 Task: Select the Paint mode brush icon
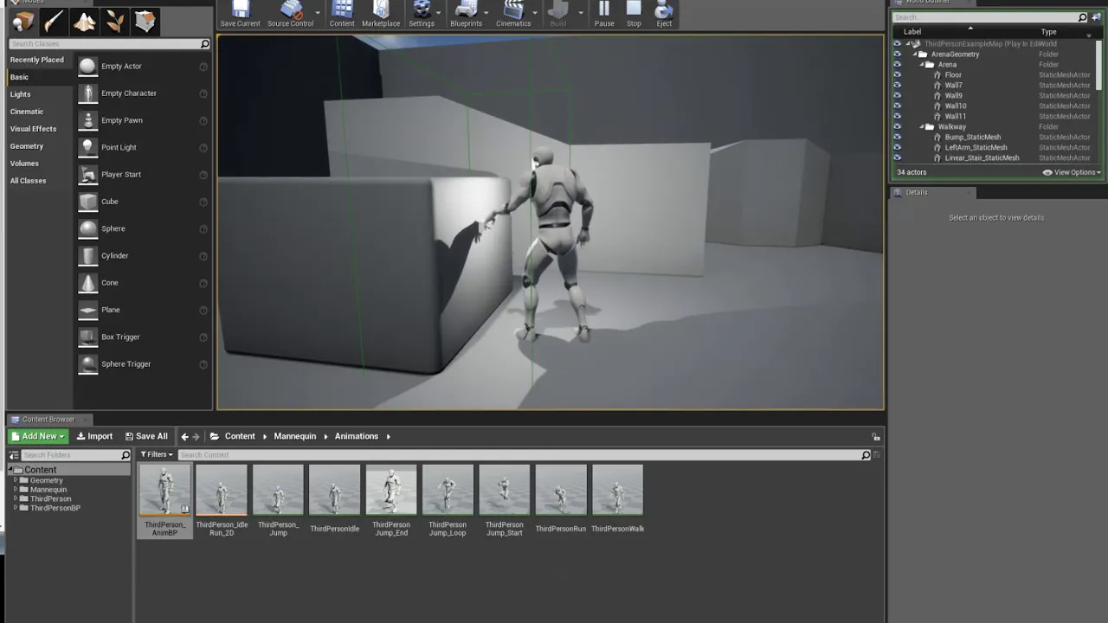(54, 22)
